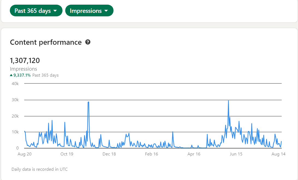Click the Apr 16 axis label
The height and width of the screenshot is (180, 298).
(194, 154)
